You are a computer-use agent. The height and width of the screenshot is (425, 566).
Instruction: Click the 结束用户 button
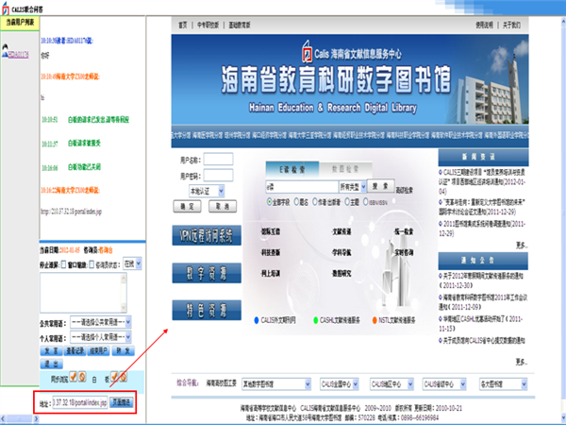(x=98, y=351)
